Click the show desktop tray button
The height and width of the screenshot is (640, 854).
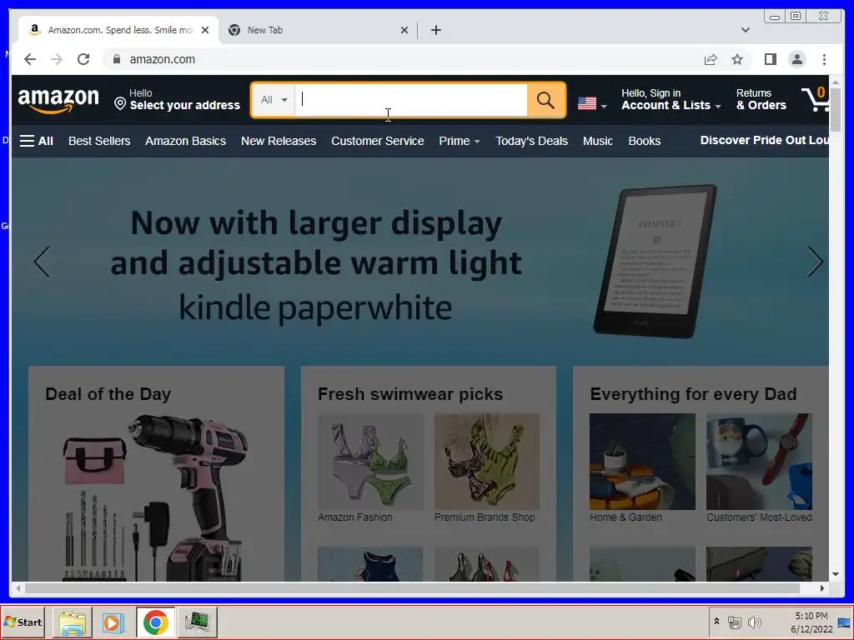[845, 622]
